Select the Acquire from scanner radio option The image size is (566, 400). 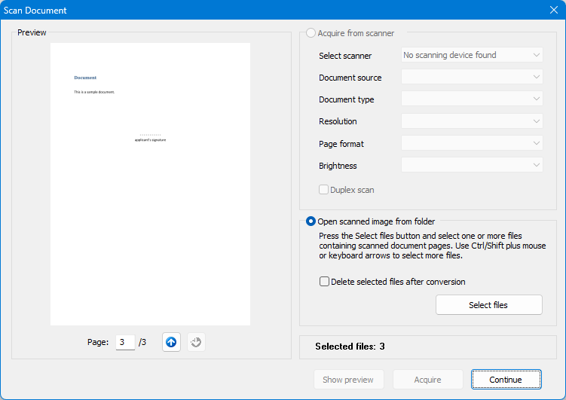(311, 33)
